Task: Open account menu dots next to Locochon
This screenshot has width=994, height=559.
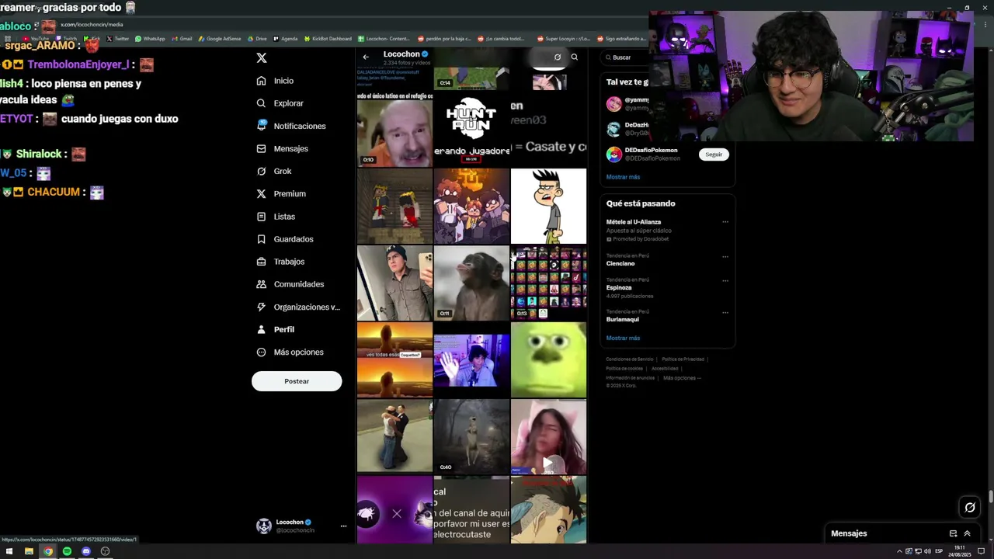Action: click(343, 526)
